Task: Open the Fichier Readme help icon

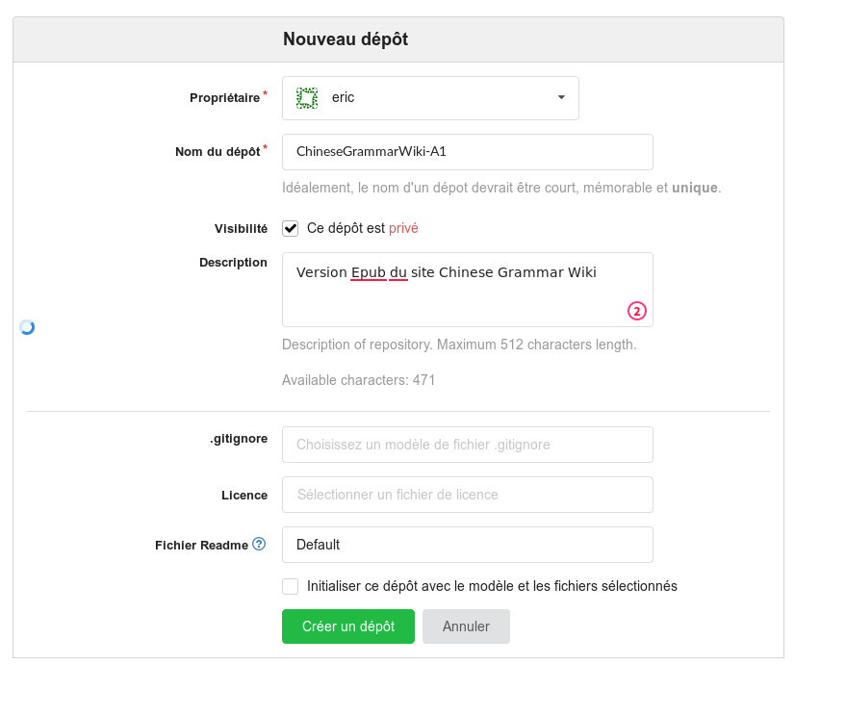Action: pos(258,545)
